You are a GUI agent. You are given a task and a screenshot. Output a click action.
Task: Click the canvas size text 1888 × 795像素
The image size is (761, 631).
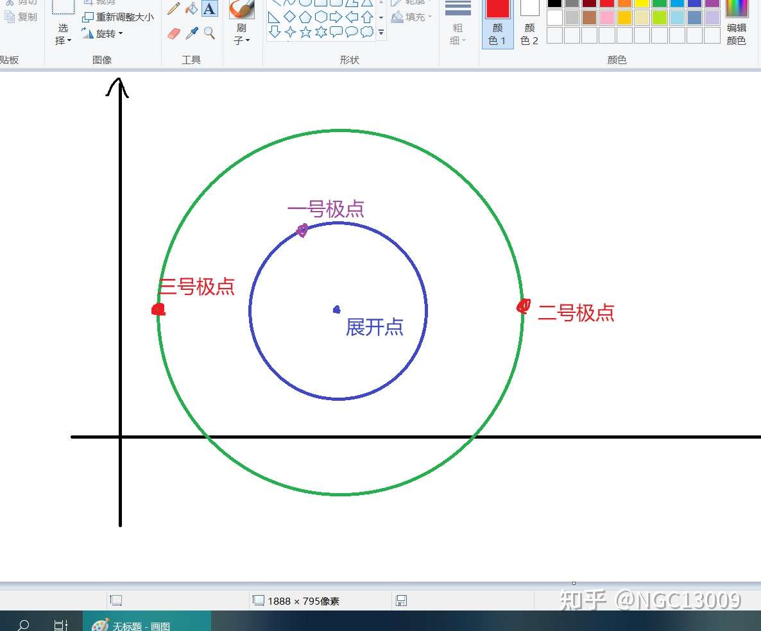pyautogui.click(x=304, y=601)
